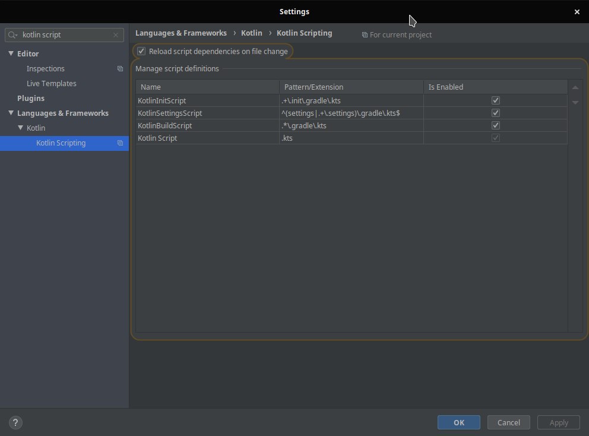Confirm settings with the OK button
Viewport: 589px width, 436px height.
pyautogui.click(x=458, y=422)
